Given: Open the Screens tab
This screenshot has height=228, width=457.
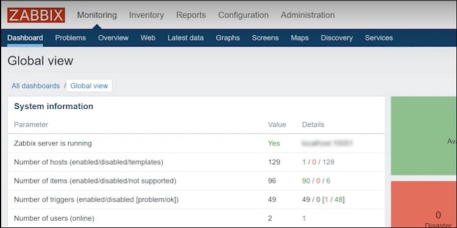Looking at the screenshot, I should 265,38.
